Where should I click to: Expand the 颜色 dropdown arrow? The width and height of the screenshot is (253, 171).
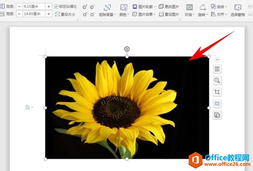pyautogui.click(x=128, y=15)
